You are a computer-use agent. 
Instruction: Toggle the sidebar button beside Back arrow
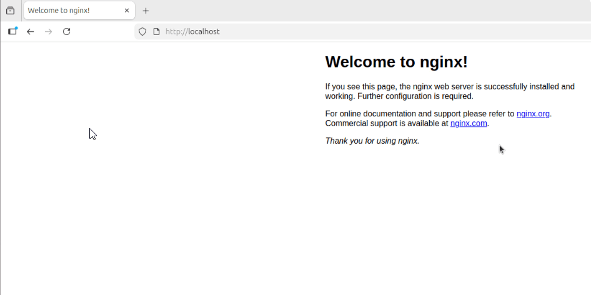12,31
